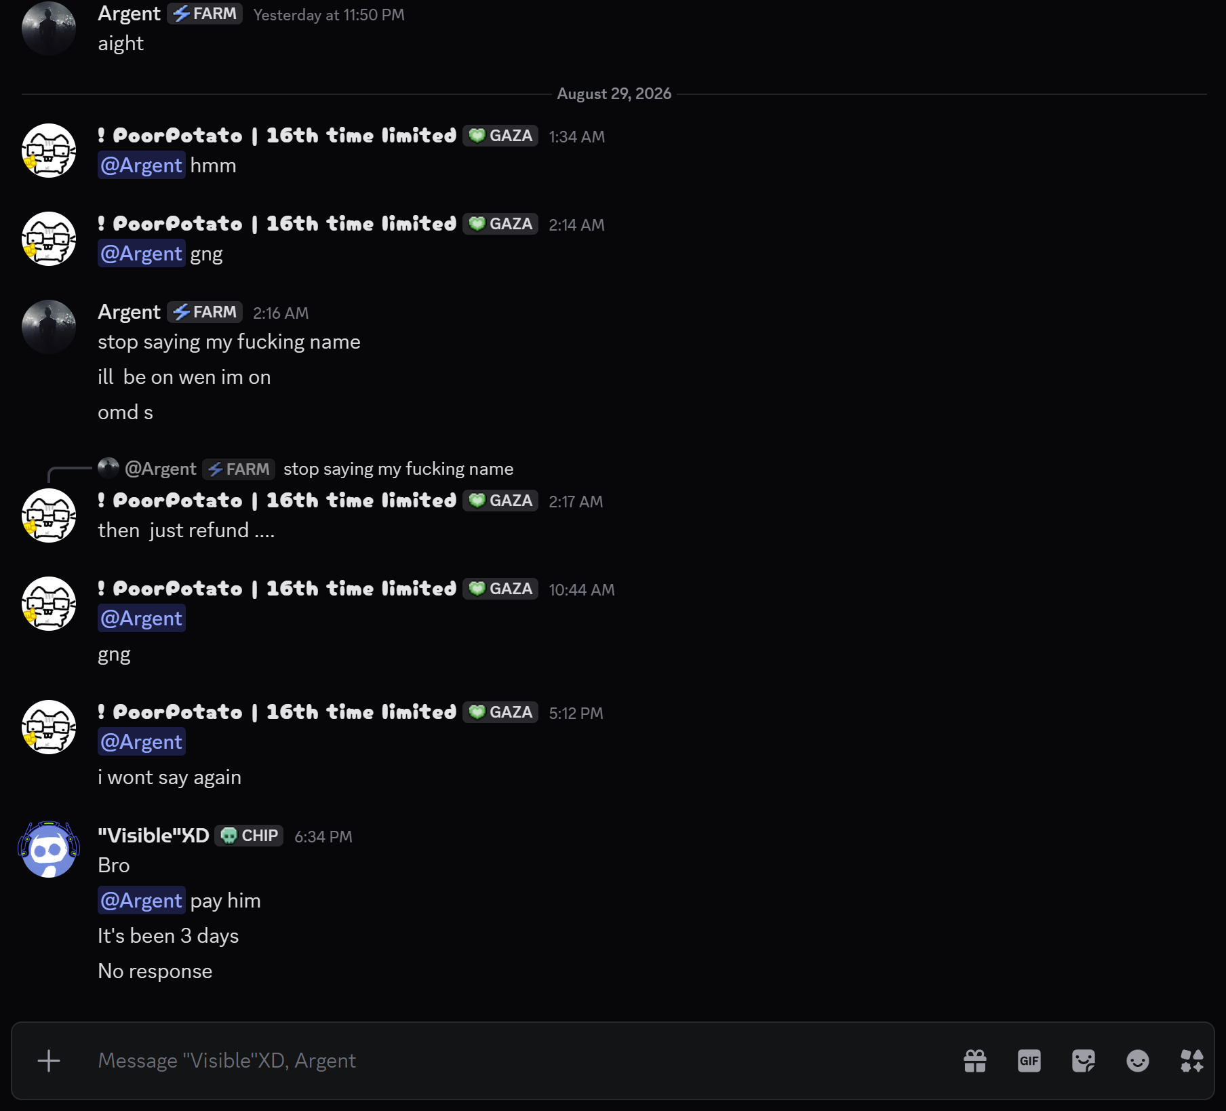
Task: Click @Argent mention above 'i wont say again'
Action: point(142,742)
